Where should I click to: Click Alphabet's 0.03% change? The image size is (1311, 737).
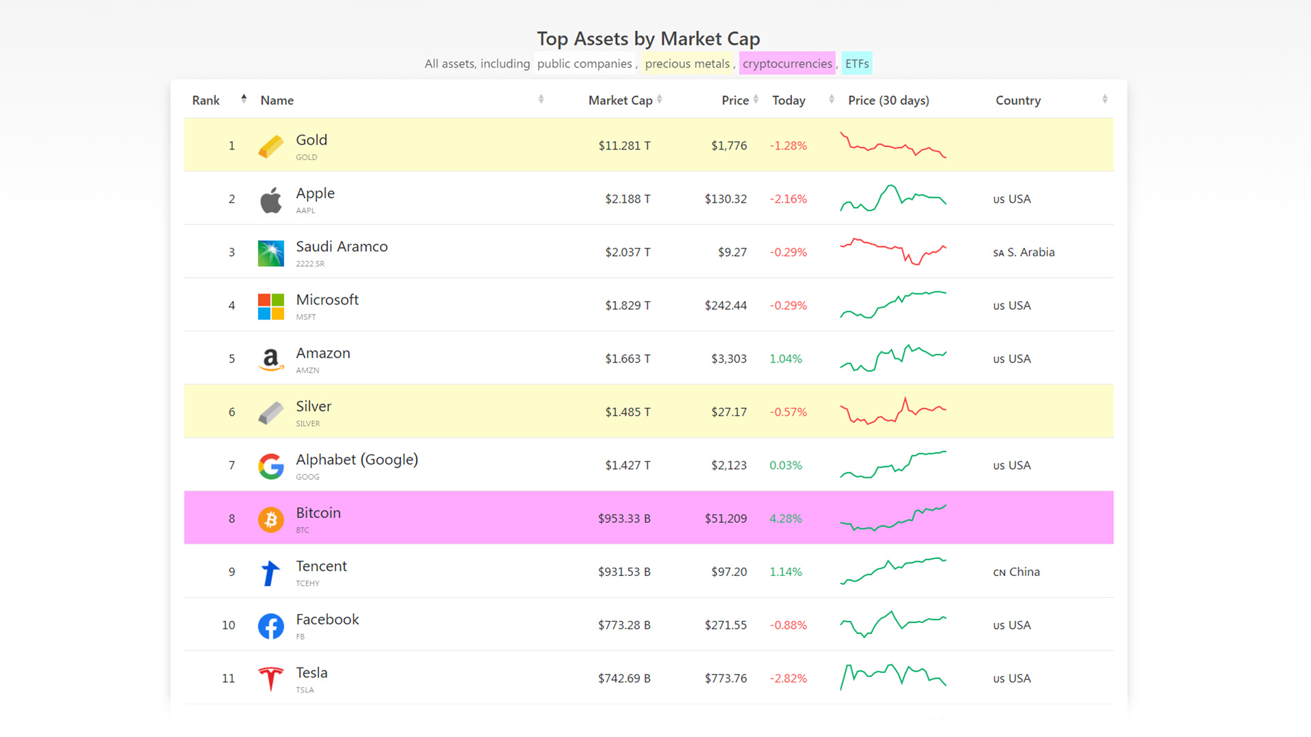(786, 465)
